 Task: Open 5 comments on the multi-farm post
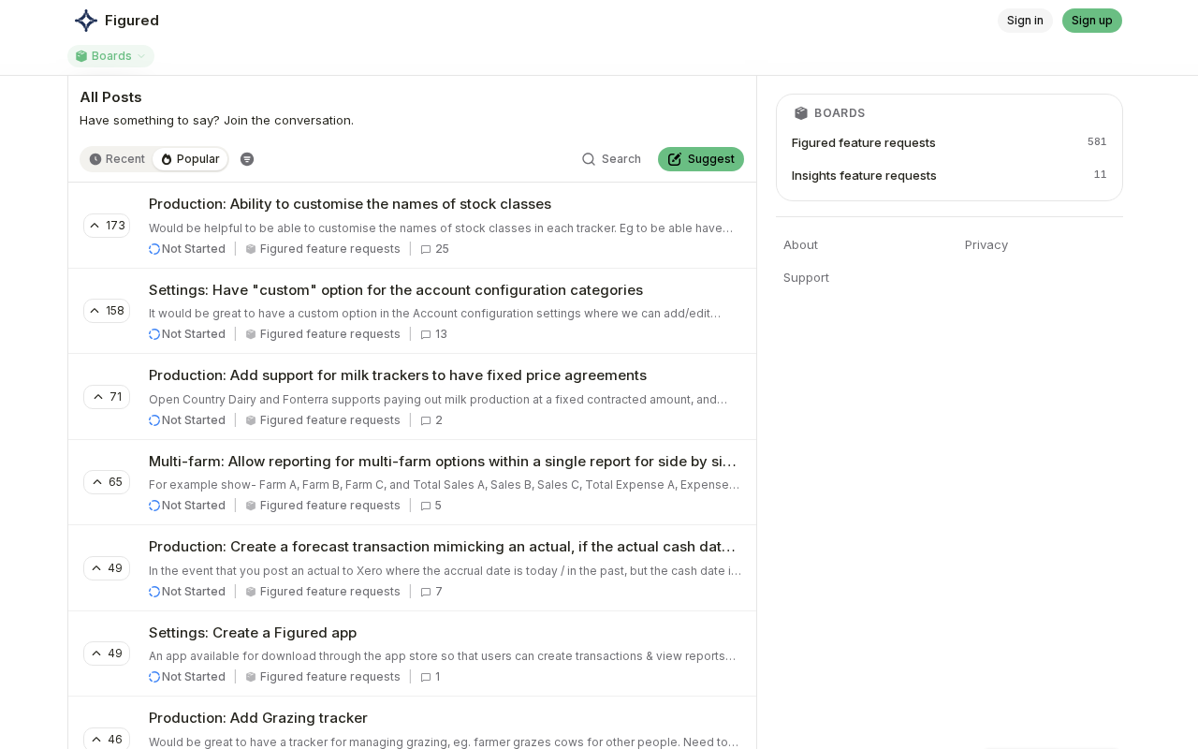(431, 506)
